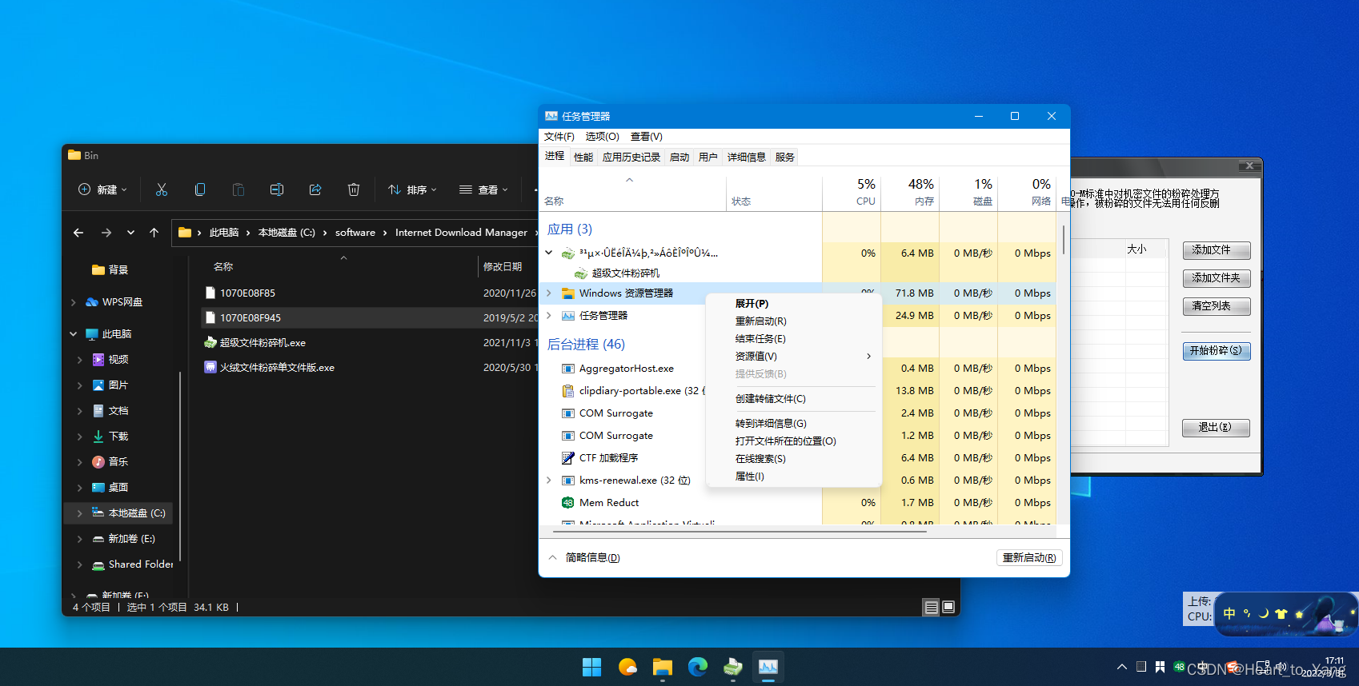Choose 打开文件所在的位置(O)
This screenshot has height=686, width=1359.
tap(793, 441)
